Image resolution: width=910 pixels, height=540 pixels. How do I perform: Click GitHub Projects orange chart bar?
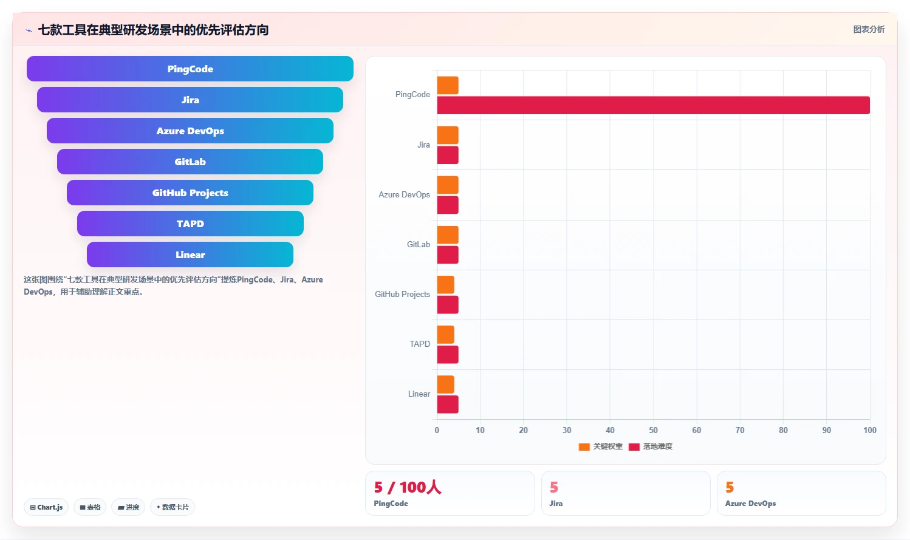coord(446,285)
